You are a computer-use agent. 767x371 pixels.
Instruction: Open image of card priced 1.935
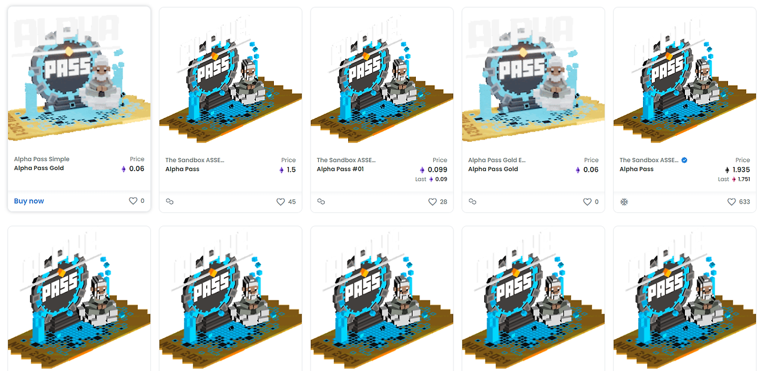pos(684,77)
